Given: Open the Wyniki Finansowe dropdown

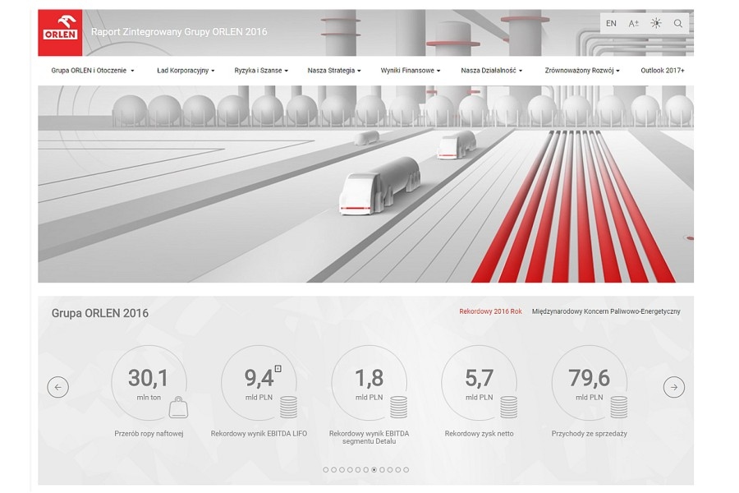Looking at the screenshot, I should (x=410, y=71).
